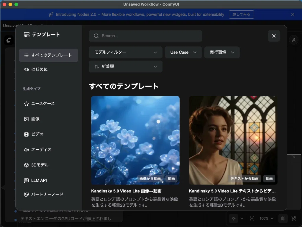Click the テキストから動画 tag on the woman card

point(244,179)
